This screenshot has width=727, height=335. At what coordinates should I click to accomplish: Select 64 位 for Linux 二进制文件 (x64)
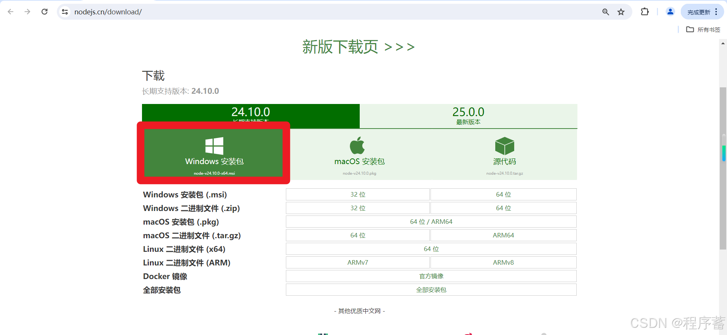[x=431, y=249]
